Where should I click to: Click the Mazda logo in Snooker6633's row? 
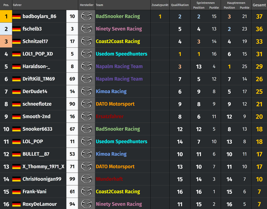click(87, 129)
